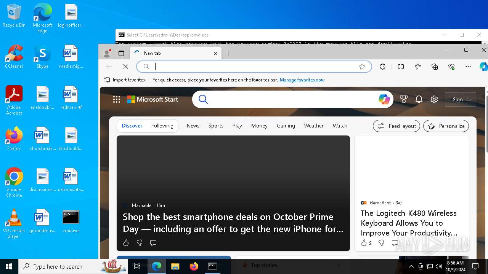Click the cmd.exe window title bar
Viewport: 488px width, 274px height.
click(x=276, y=35)
